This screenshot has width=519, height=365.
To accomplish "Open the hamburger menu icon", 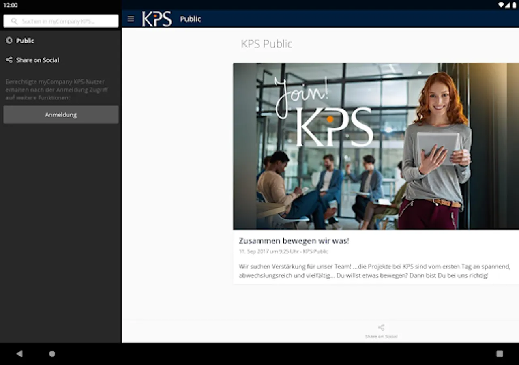I will coord(131,19).
